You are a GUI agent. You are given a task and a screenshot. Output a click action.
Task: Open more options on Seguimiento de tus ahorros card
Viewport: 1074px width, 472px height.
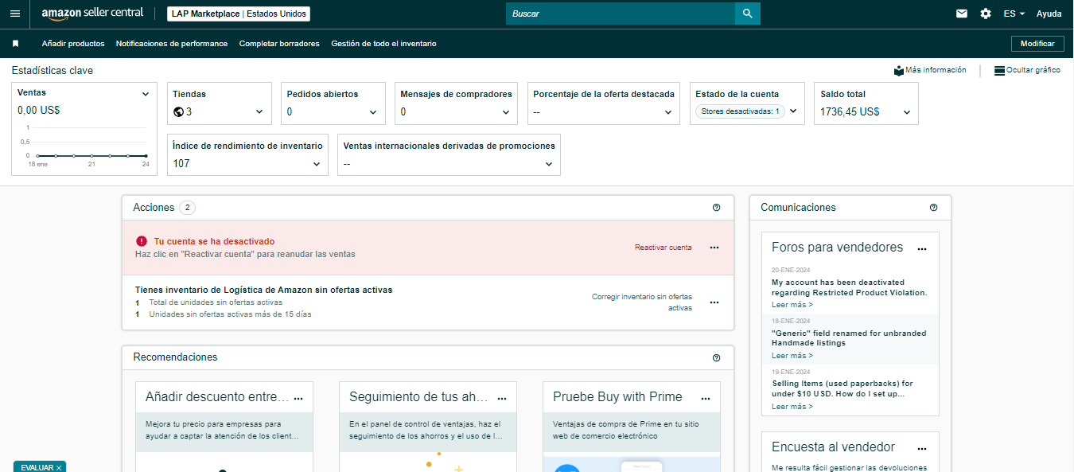click(502, 398)
